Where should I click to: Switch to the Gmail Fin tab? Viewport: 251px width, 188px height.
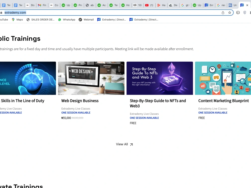point(42,5)
